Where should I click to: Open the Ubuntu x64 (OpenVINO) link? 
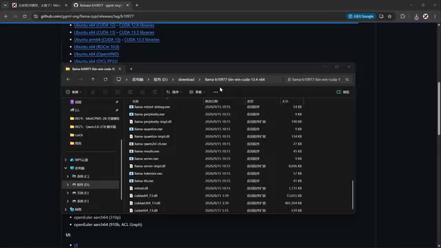pos(96,54)
